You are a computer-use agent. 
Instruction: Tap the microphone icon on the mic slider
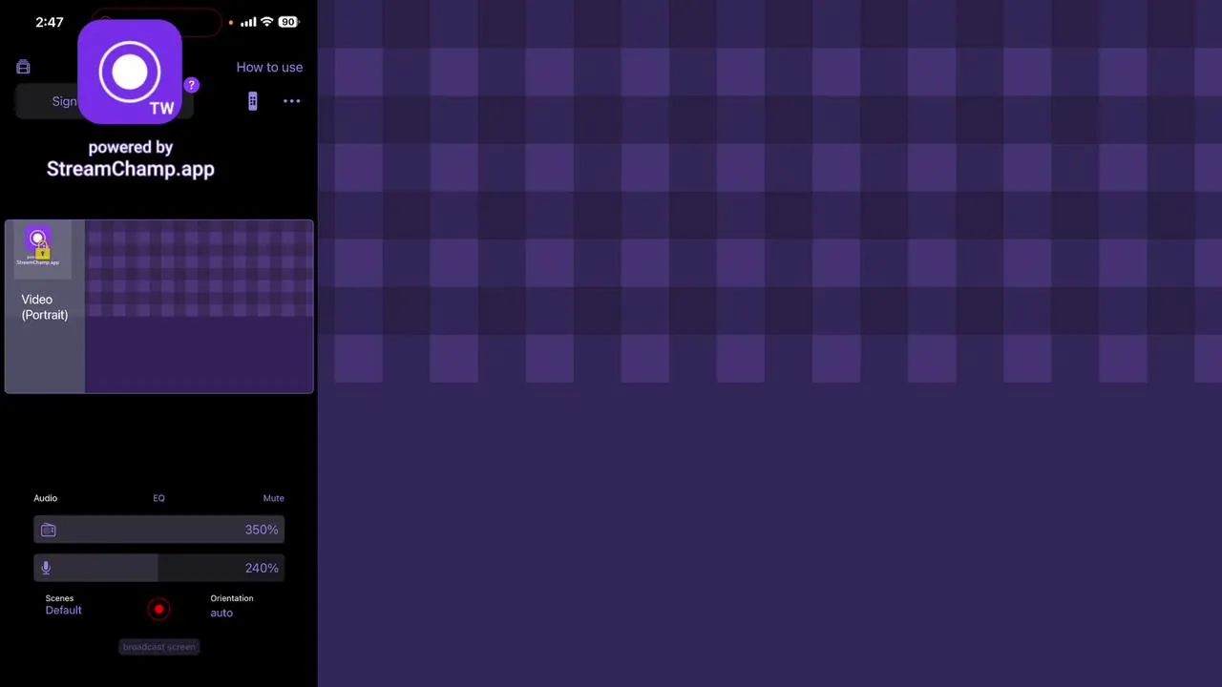tap(46, 568)
